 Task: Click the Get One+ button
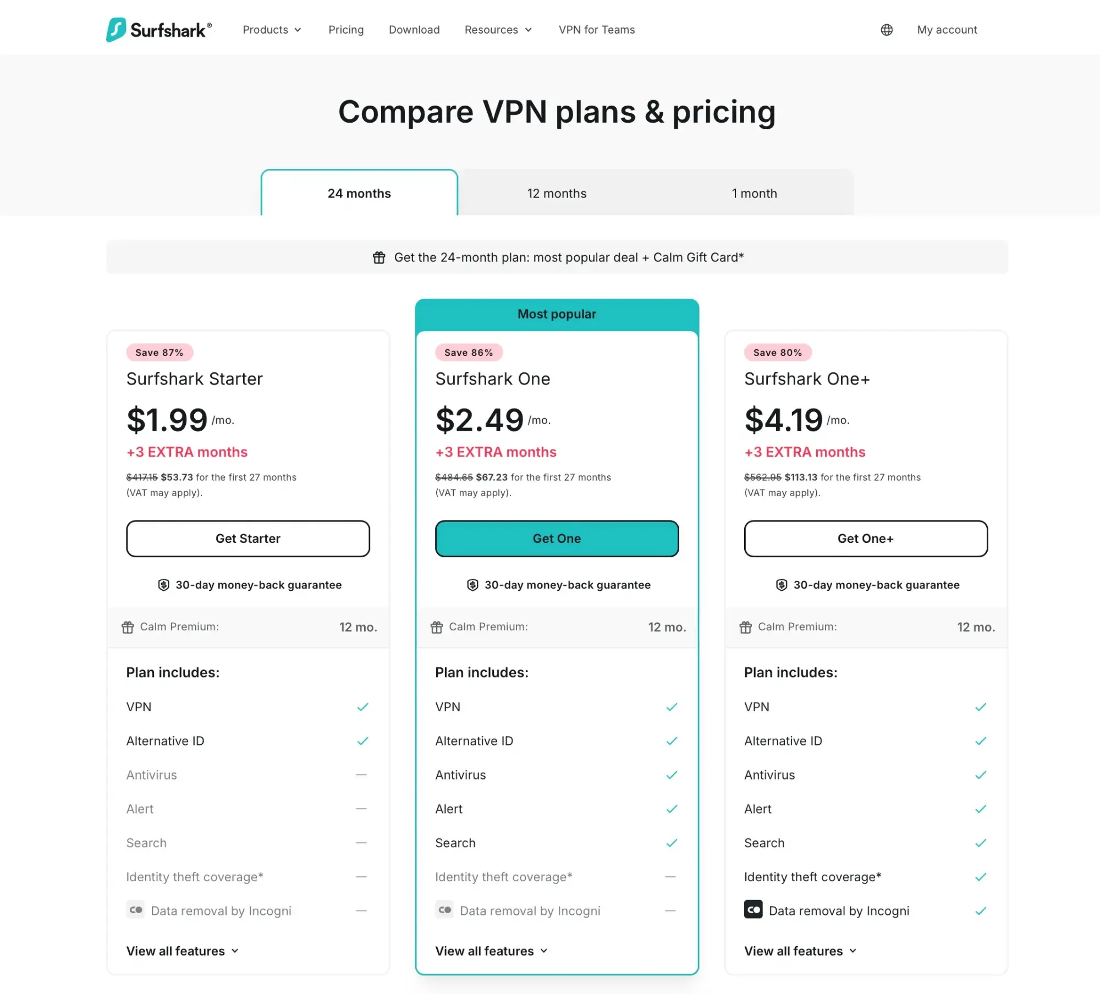(865, 539)
